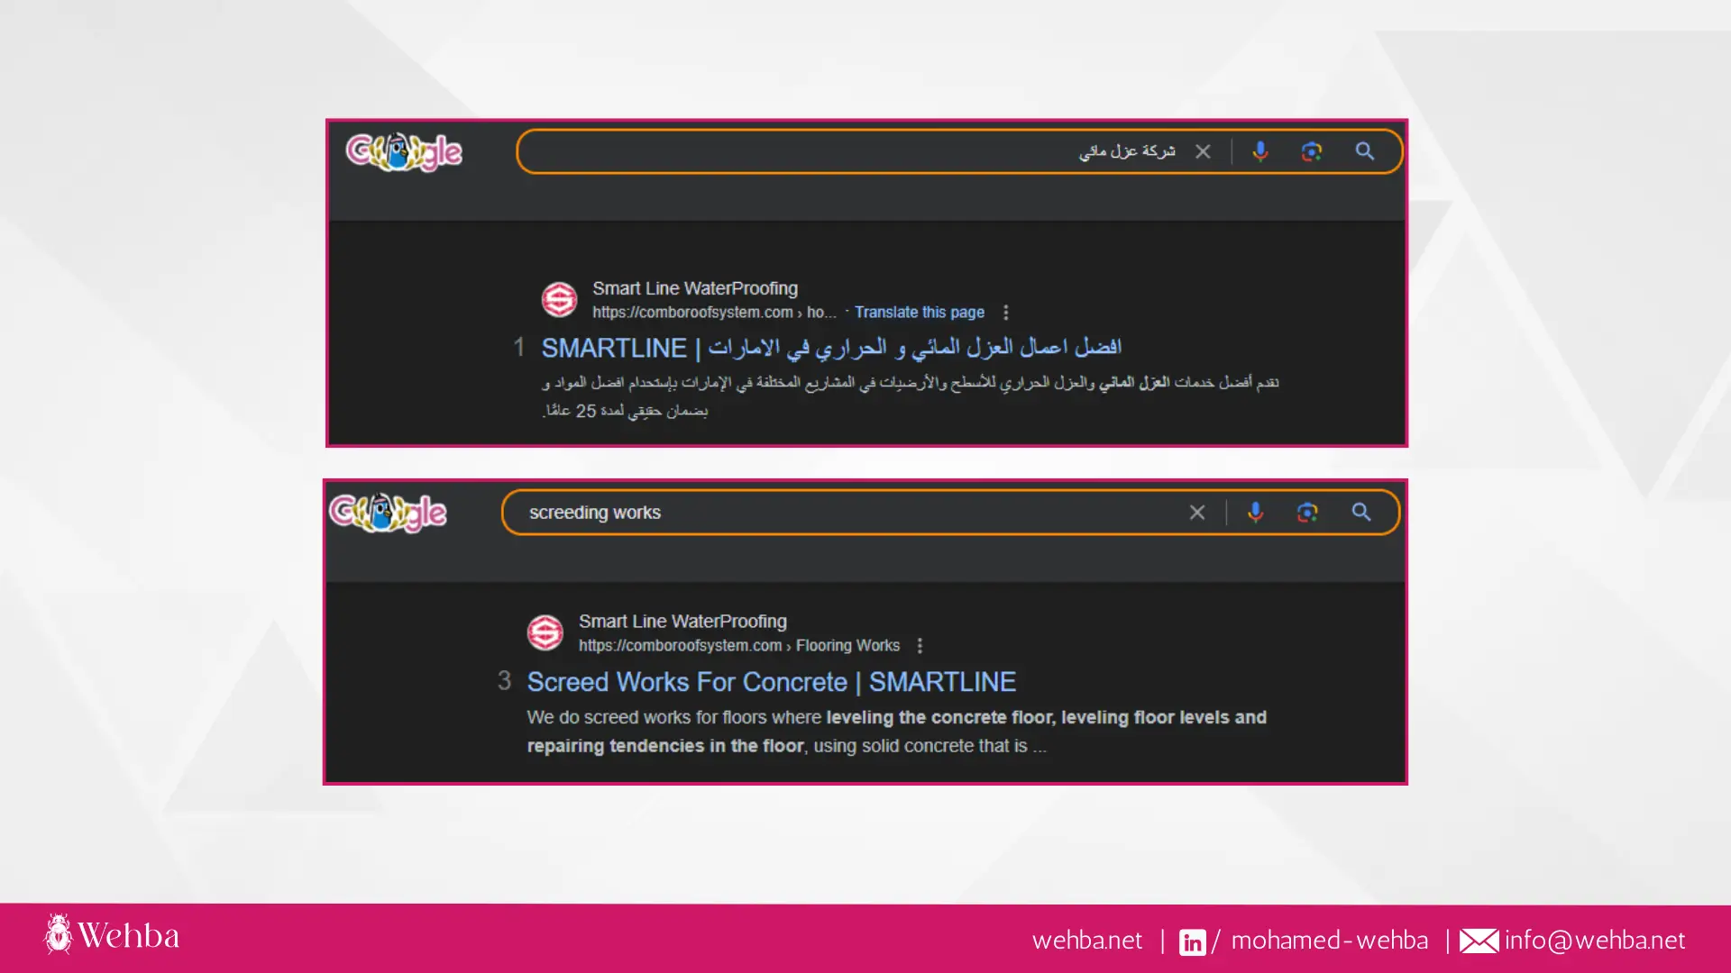Click microphone icon beside 'screeding works' query
This screenshot has width=1731, height=973.
click(x=1255, y=513)
